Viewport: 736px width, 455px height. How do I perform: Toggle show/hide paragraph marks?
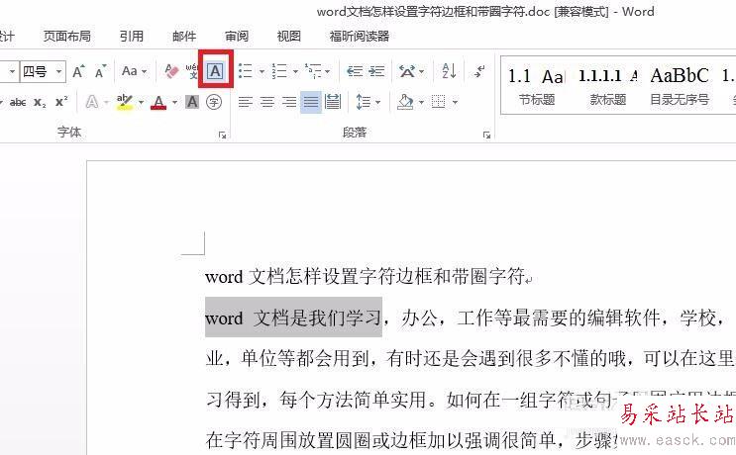point(479,71)
